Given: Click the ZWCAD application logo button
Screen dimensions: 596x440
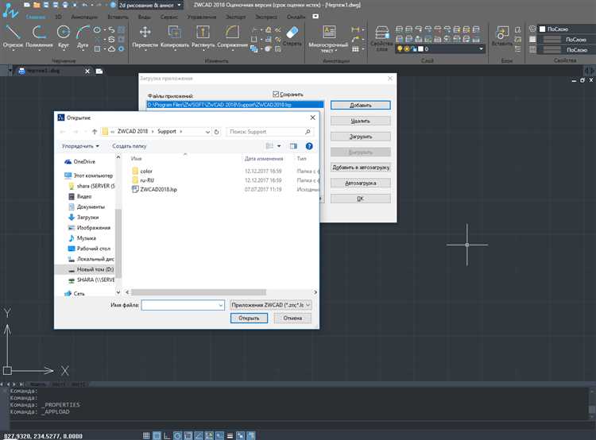Looking at the screenshot, I should pyautogui.click(x=10, y=10).
